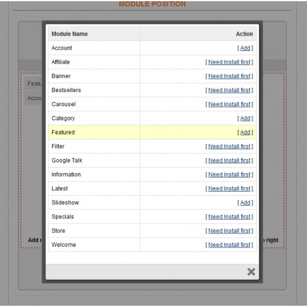Select the Featured row name cell
The image size is (307, 307).
click(94, 132)
